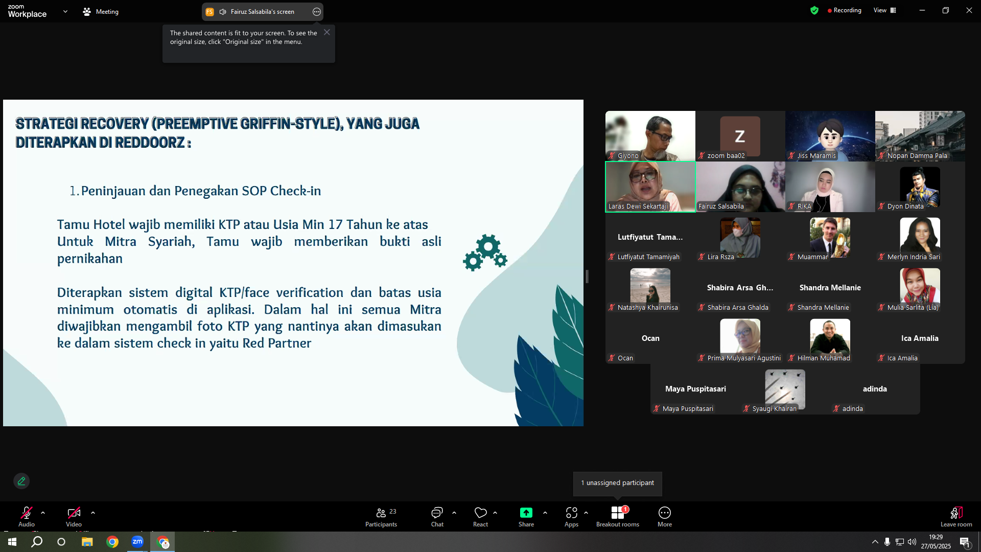
Task: Click the Recording indicator
Action: (844, 10)
